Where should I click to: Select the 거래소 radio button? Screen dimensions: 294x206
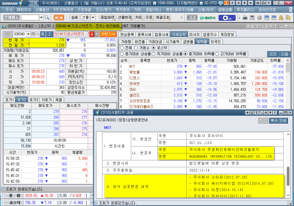[136, 48]
